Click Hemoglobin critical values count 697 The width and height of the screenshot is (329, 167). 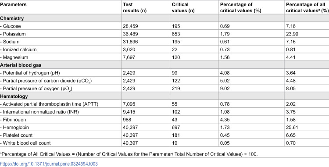(x=176, y=128)
